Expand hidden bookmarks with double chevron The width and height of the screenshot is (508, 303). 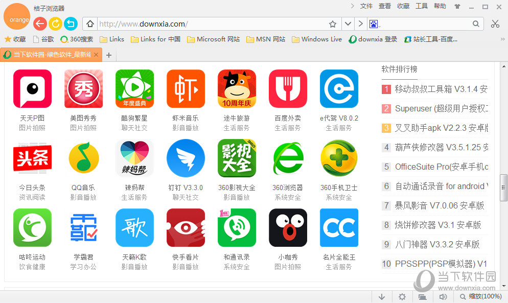click(x=502, y=39)
